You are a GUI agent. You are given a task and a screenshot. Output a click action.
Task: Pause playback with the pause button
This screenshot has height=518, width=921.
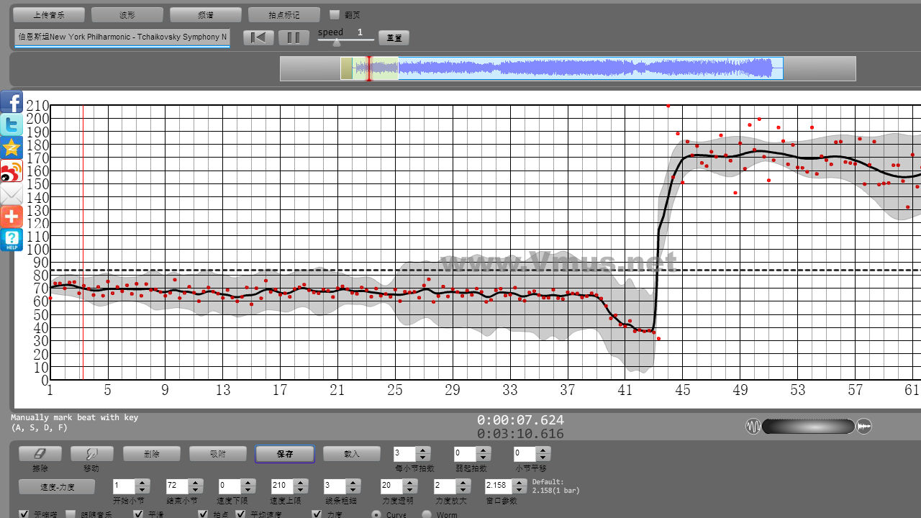[293, 37]
